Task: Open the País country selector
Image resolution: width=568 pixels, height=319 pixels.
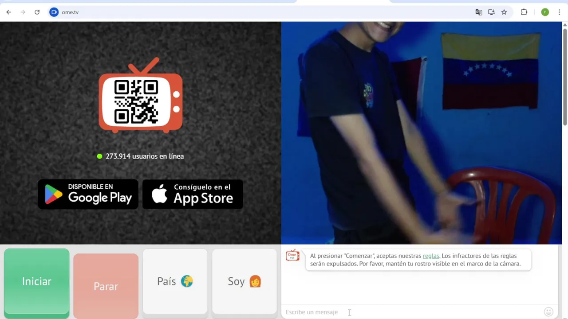Action: pyautogui.click(x=175, y=281)
